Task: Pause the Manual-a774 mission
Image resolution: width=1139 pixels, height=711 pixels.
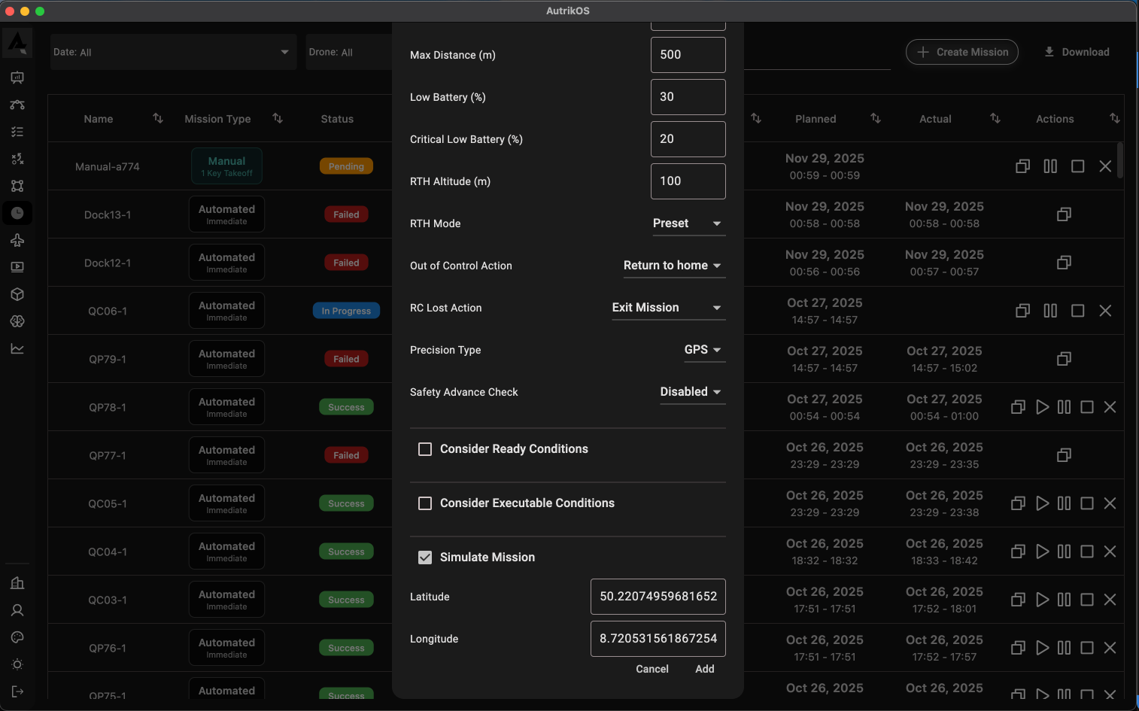Action: (x=1050, y=166)
